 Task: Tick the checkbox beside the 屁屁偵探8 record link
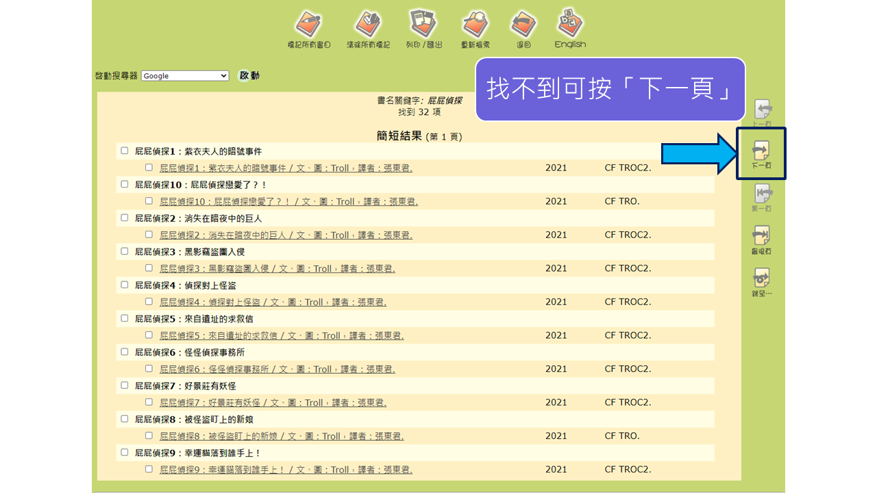coord(149,435)
